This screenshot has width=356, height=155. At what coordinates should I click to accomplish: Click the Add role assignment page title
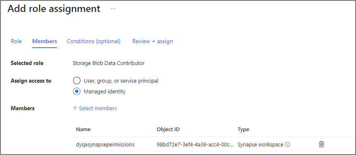coord(54,9)
